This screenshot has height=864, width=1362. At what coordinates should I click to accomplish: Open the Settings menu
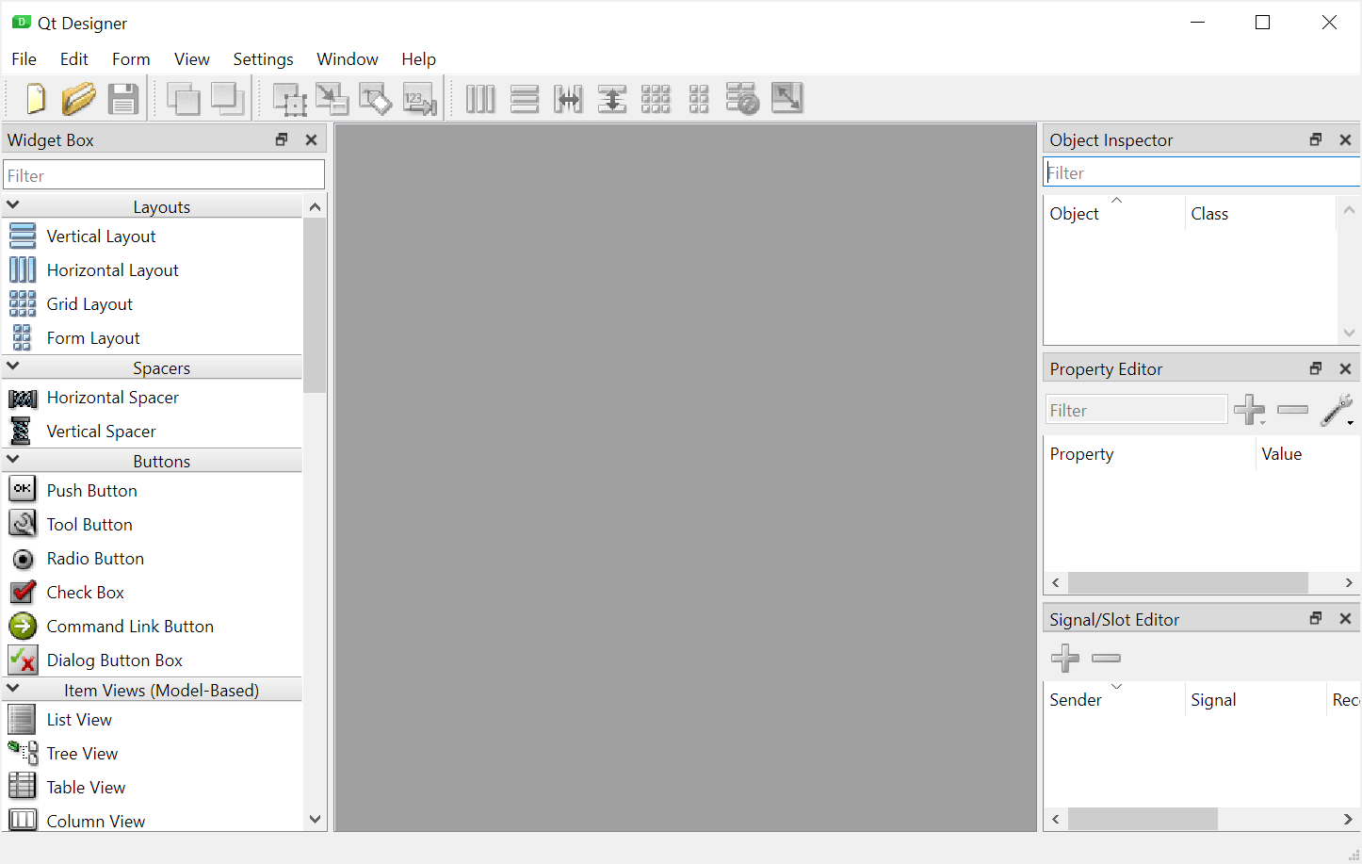(x=263, y=58)
